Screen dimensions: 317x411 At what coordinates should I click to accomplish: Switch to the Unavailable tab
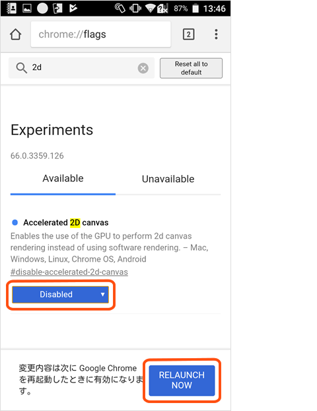click(168, 179)
